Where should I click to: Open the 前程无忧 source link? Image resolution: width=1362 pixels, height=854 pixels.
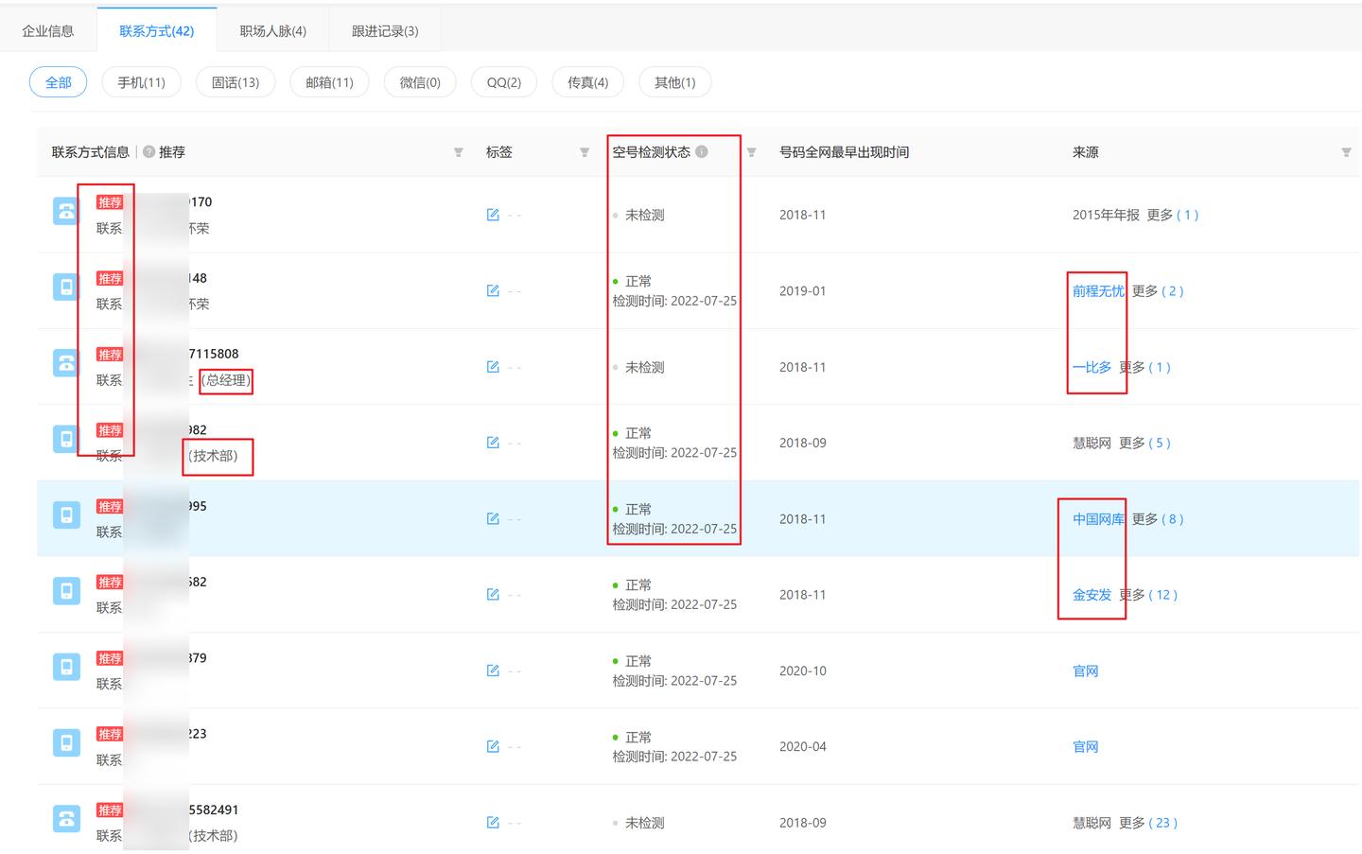point(1098,291)
